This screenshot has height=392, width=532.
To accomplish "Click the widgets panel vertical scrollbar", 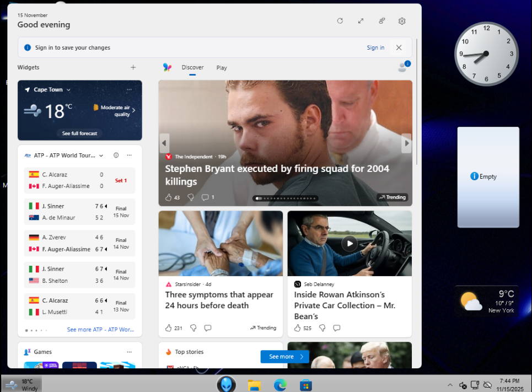I will pyautogui.click(x=417, y=102).
